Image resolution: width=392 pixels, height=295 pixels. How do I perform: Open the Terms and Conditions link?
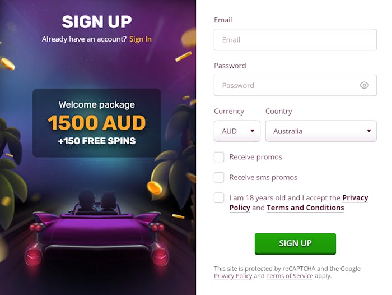[305, 208]
